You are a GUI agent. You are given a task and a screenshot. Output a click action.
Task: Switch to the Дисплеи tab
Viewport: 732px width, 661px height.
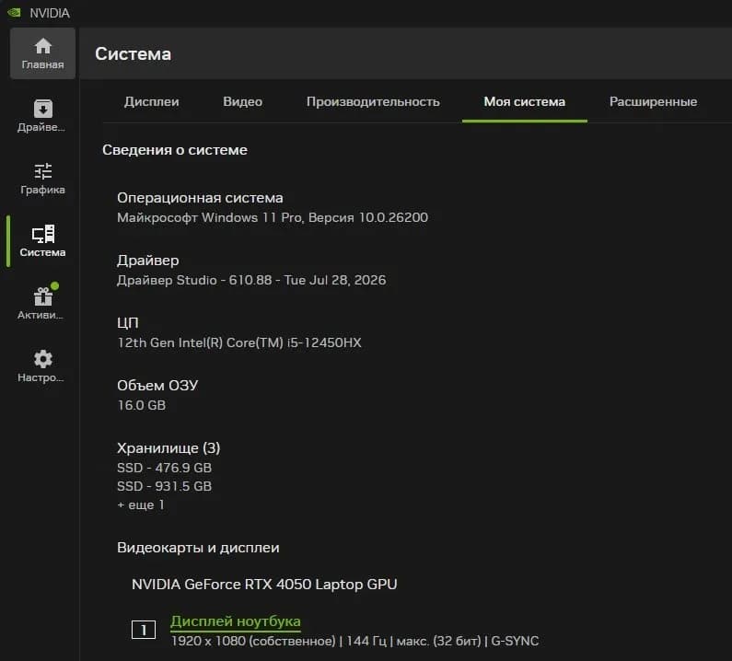[x=151, y=101]
